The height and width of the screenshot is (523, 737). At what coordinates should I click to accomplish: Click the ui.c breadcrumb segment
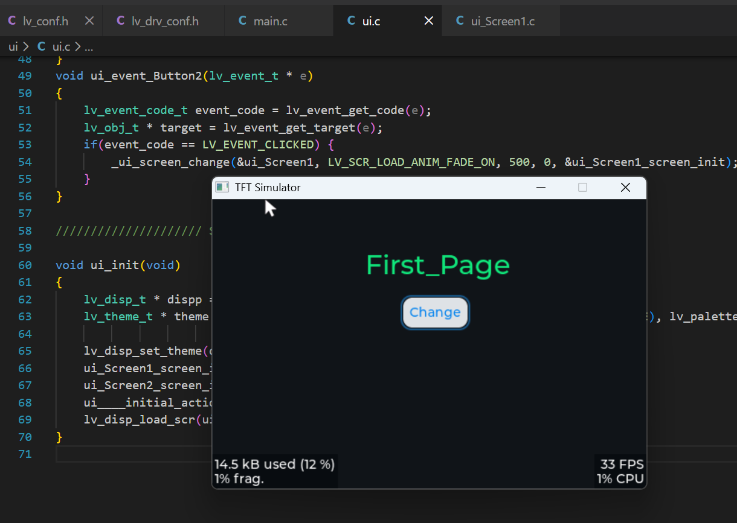click(x=61, y=46)
